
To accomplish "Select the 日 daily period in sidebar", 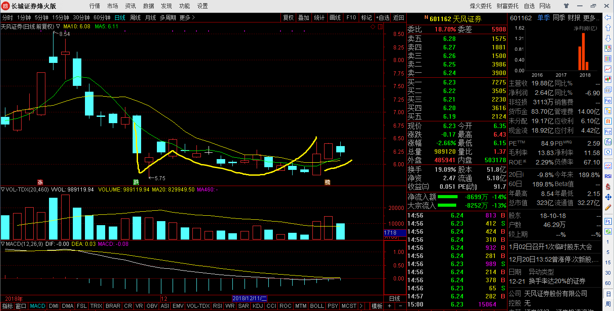I will 608,294.
